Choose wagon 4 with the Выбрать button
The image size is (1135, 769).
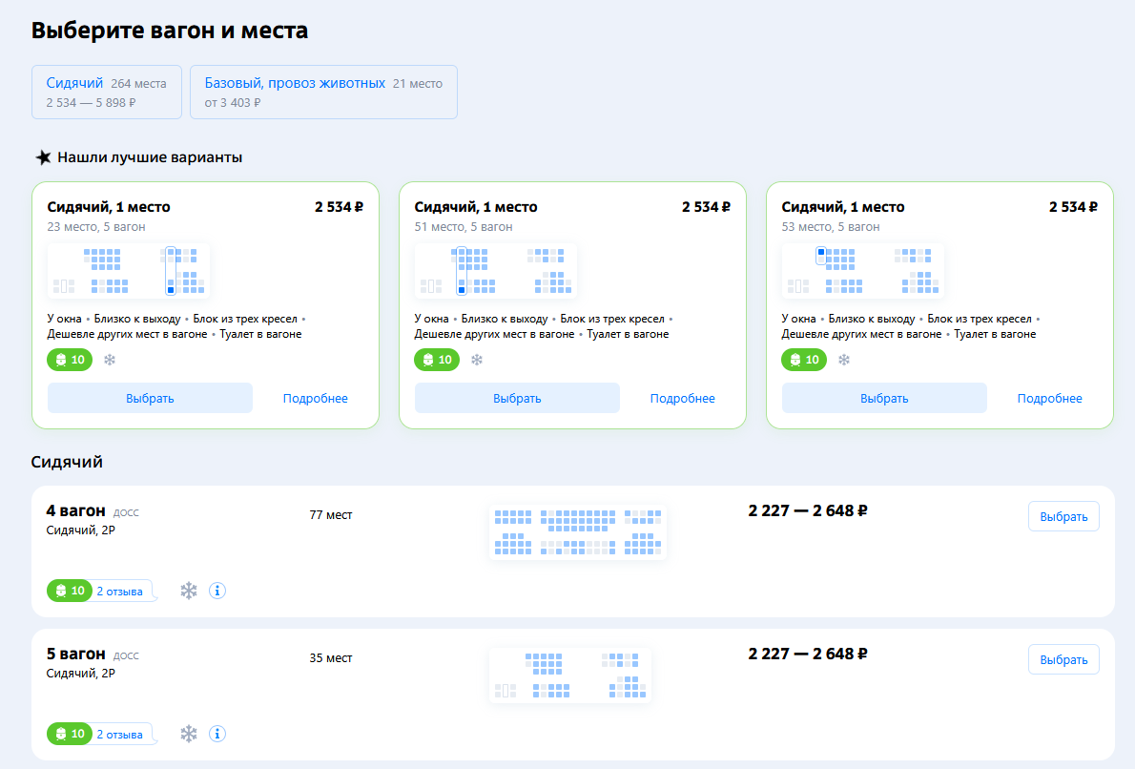coord(1063,516)
